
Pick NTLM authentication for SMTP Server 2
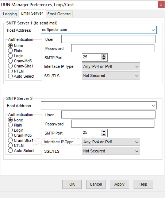coord(16,145)
